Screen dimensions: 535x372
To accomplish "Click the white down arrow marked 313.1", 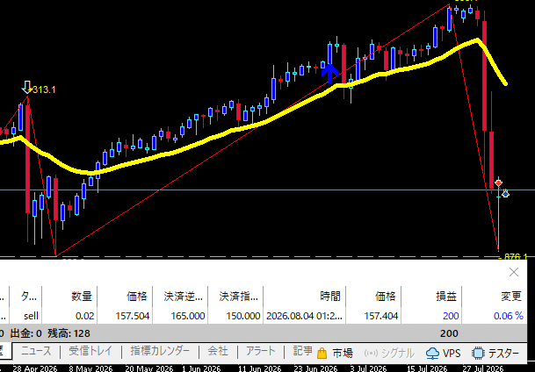I will coord(26,87).
